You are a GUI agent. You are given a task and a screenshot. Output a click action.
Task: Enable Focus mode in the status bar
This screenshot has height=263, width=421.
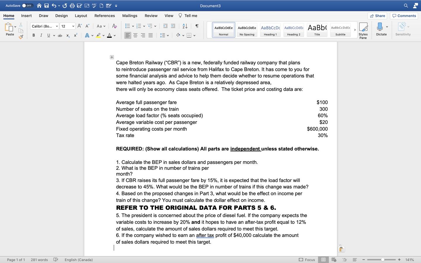point(307,259)
